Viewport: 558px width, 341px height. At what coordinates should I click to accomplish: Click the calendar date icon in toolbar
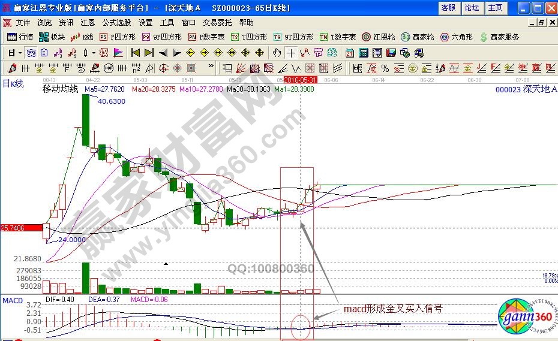(349, 53)
